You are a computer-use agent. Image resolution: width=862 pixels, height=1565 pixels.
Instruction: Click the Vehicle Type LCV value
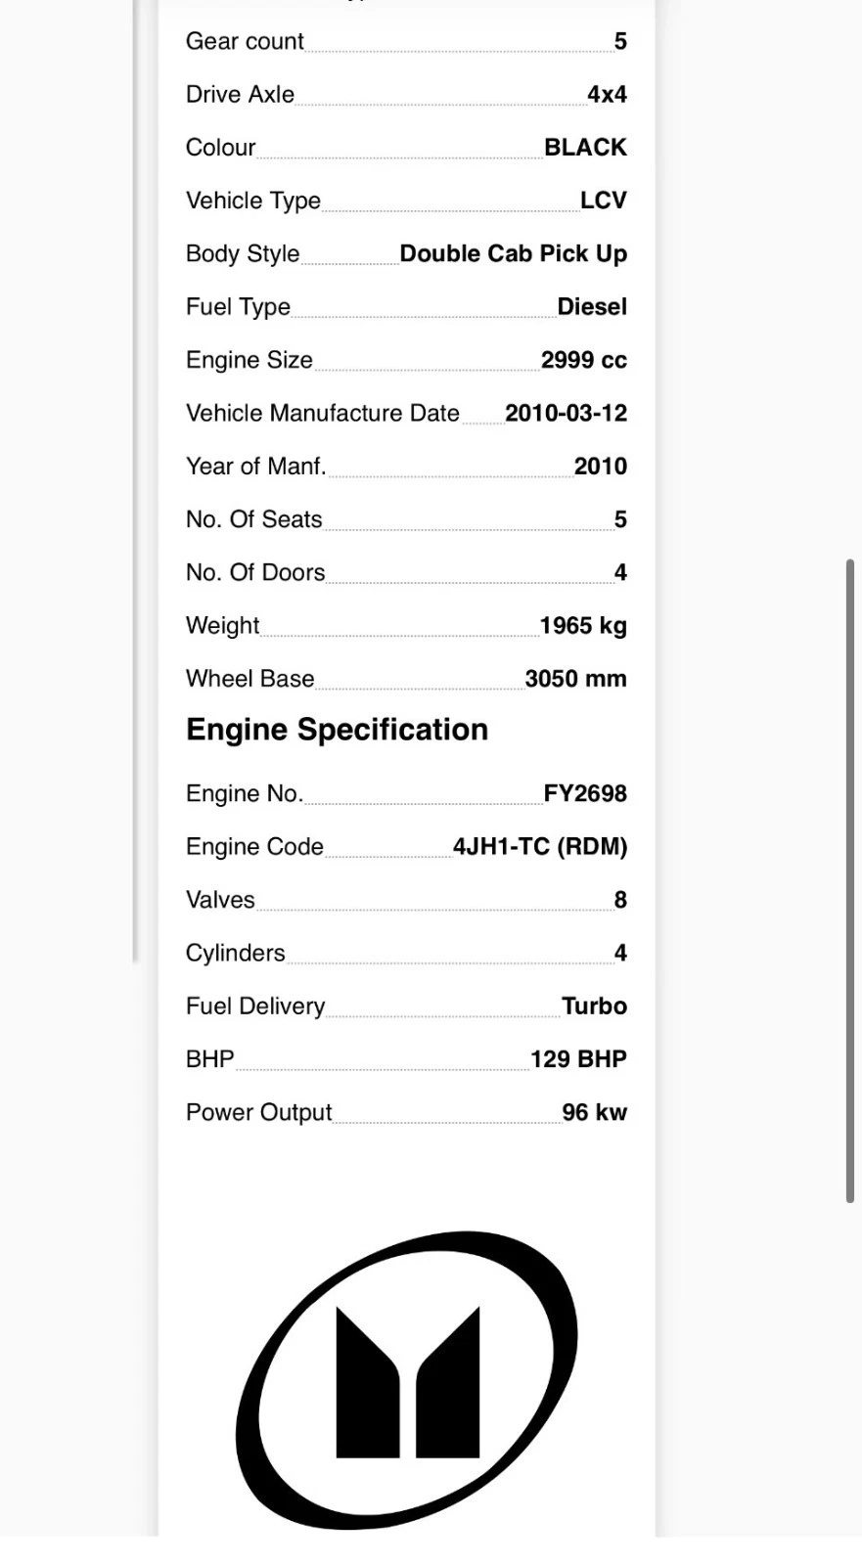603,201
